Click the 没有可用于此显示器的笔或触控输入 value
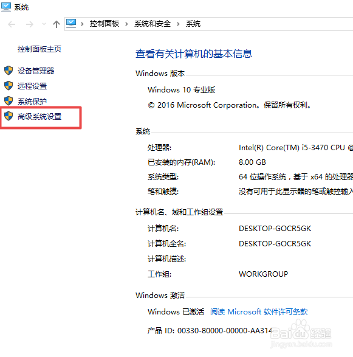 (296, 191)
